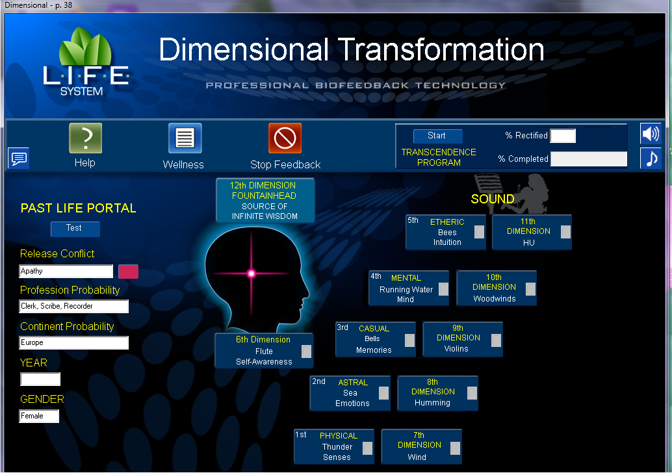Click the Release Conflict label
The image size is (672, 473).
(x=57, y=253)
